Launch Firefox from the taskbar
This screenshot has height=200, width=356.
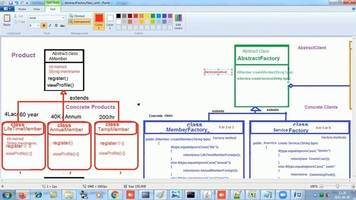(x=22, y=195)
